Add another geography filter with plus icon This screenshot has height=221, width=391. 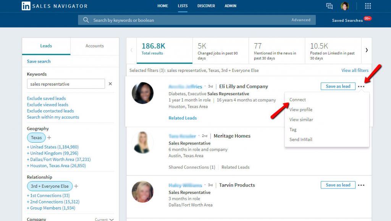pyautogui.click(x=49, y=138)
